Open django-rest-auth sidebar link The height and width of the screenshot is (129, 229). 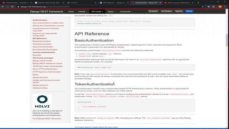pos(40,77)
